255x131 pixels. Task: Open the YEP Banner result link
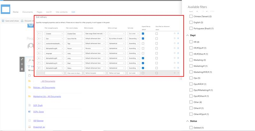(x=38, y=121)
